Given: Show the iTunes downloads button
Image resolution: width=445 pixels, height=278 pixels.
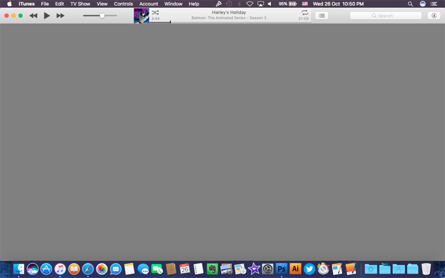Looking at the screenshot, I should tap(434, 16).
